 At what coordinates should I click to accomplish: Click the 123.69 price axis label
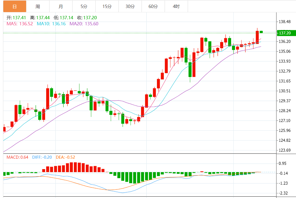point(285,150)
